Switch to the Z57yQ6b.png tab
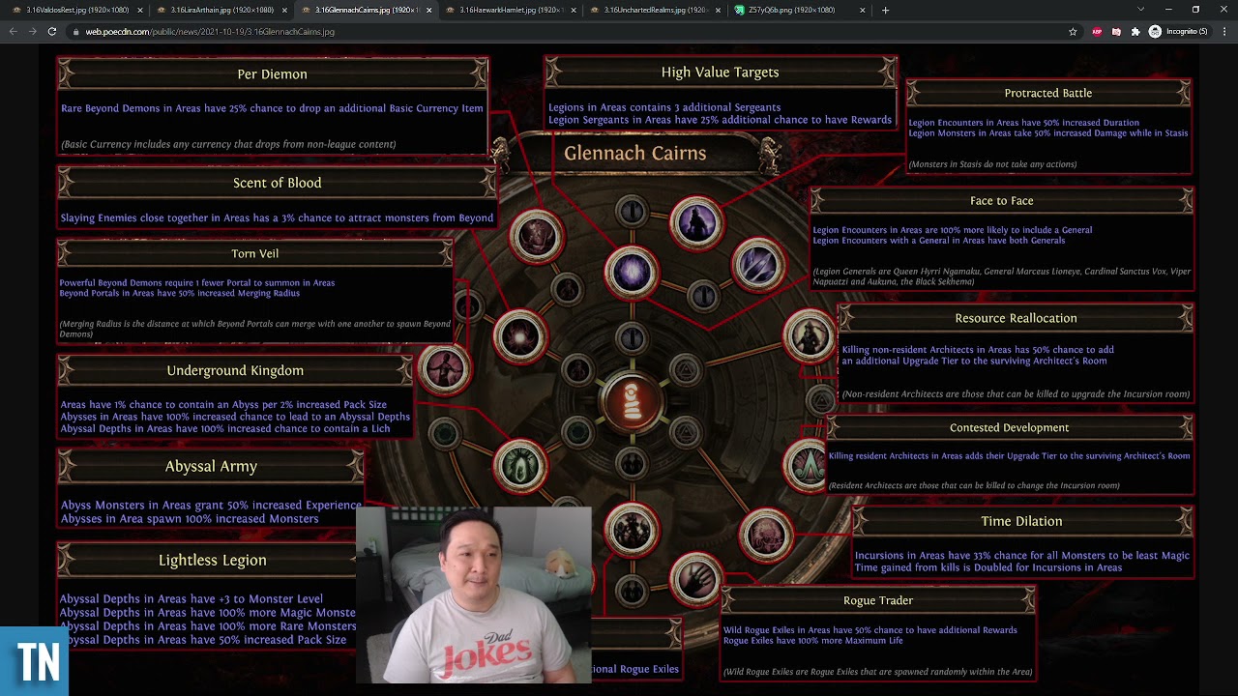 798,10
